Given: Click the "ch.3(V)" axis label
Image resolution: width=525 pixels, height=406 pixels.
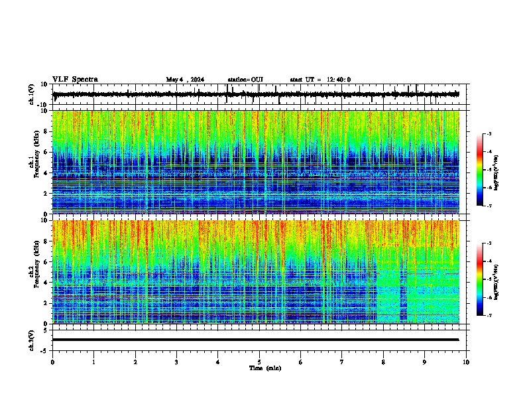Looking at the screenshot, I should pos(31,340).
